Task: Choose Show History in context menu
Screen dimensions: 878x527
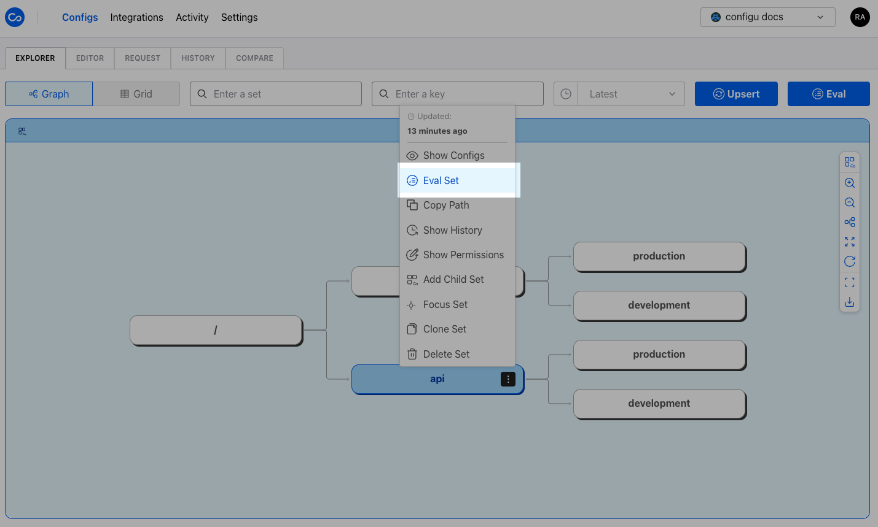Action: [x=457, y=230]
